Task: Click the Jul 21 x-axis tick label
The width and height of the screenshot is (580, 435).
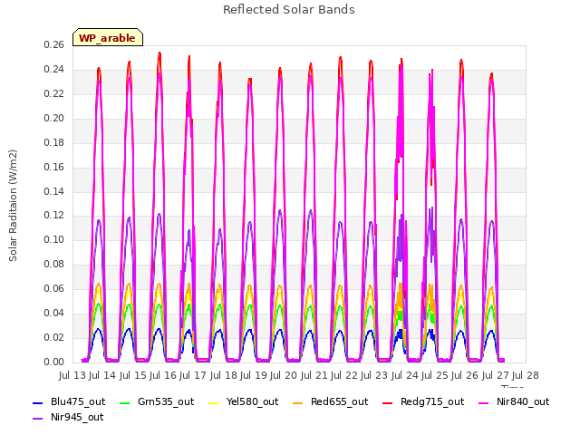Action: click(314, 375)
